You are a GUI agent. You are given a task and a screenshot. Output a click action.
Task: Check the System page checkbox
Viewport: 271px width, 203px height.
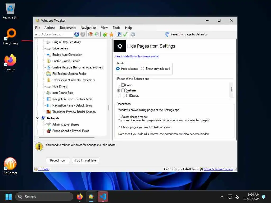click(x=123, y=90)
